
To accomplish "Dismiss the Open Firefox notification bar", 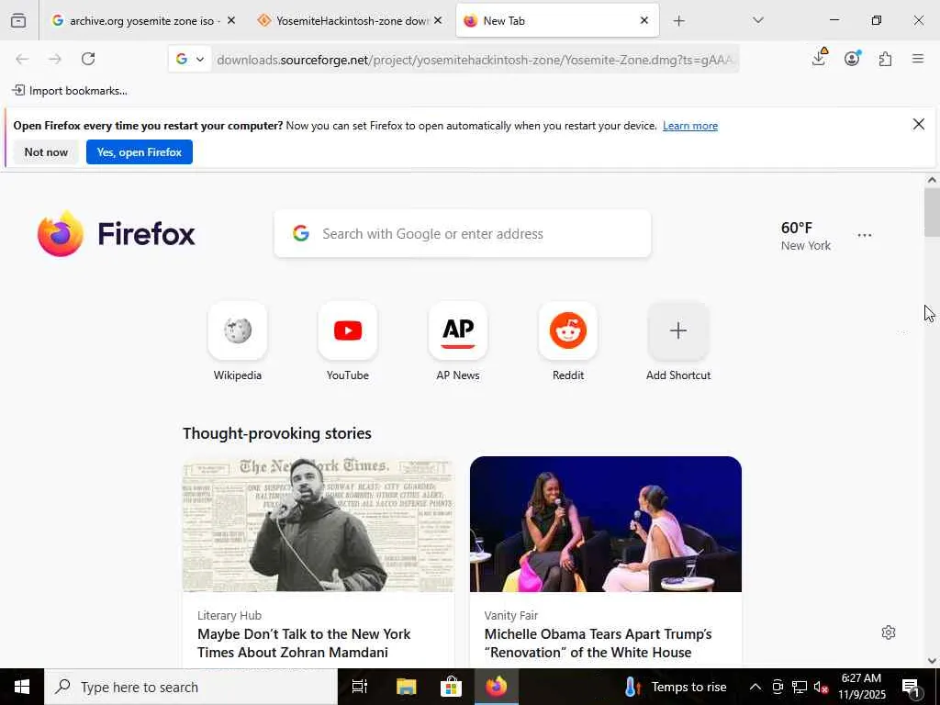I will coord(918,124).
